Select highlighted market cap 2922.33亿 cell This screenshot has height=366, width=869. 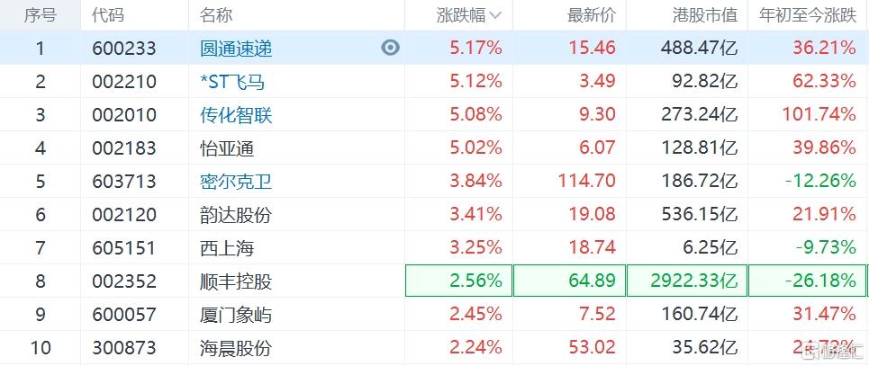coord(687,281)
